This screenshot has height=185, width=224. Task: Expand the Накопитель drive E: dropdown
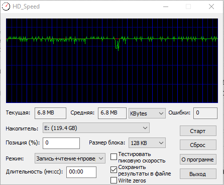coord(96,128)
